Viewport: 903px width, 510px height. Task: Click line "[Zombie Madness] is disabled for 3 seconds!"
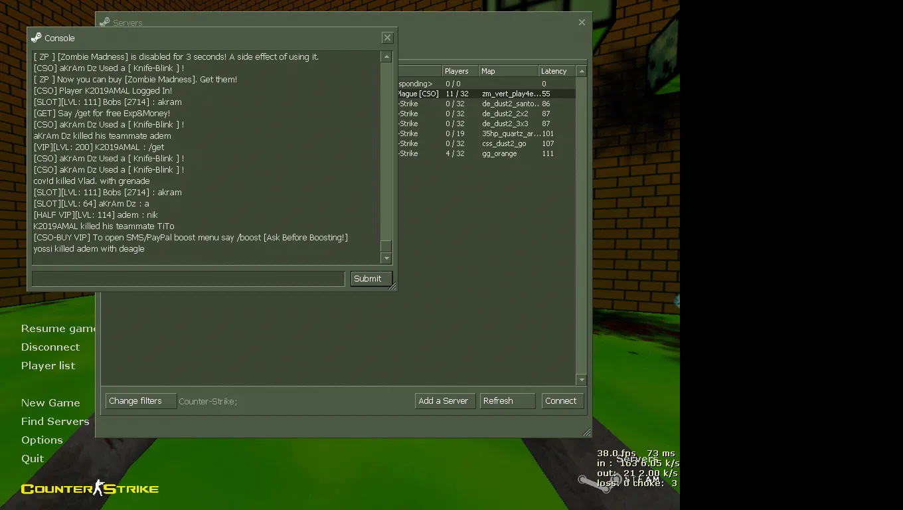(176, 57)
